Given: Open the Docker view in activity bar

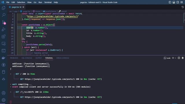Looking at the screenshot, I should pyautogui.click(x=3, y=58).
